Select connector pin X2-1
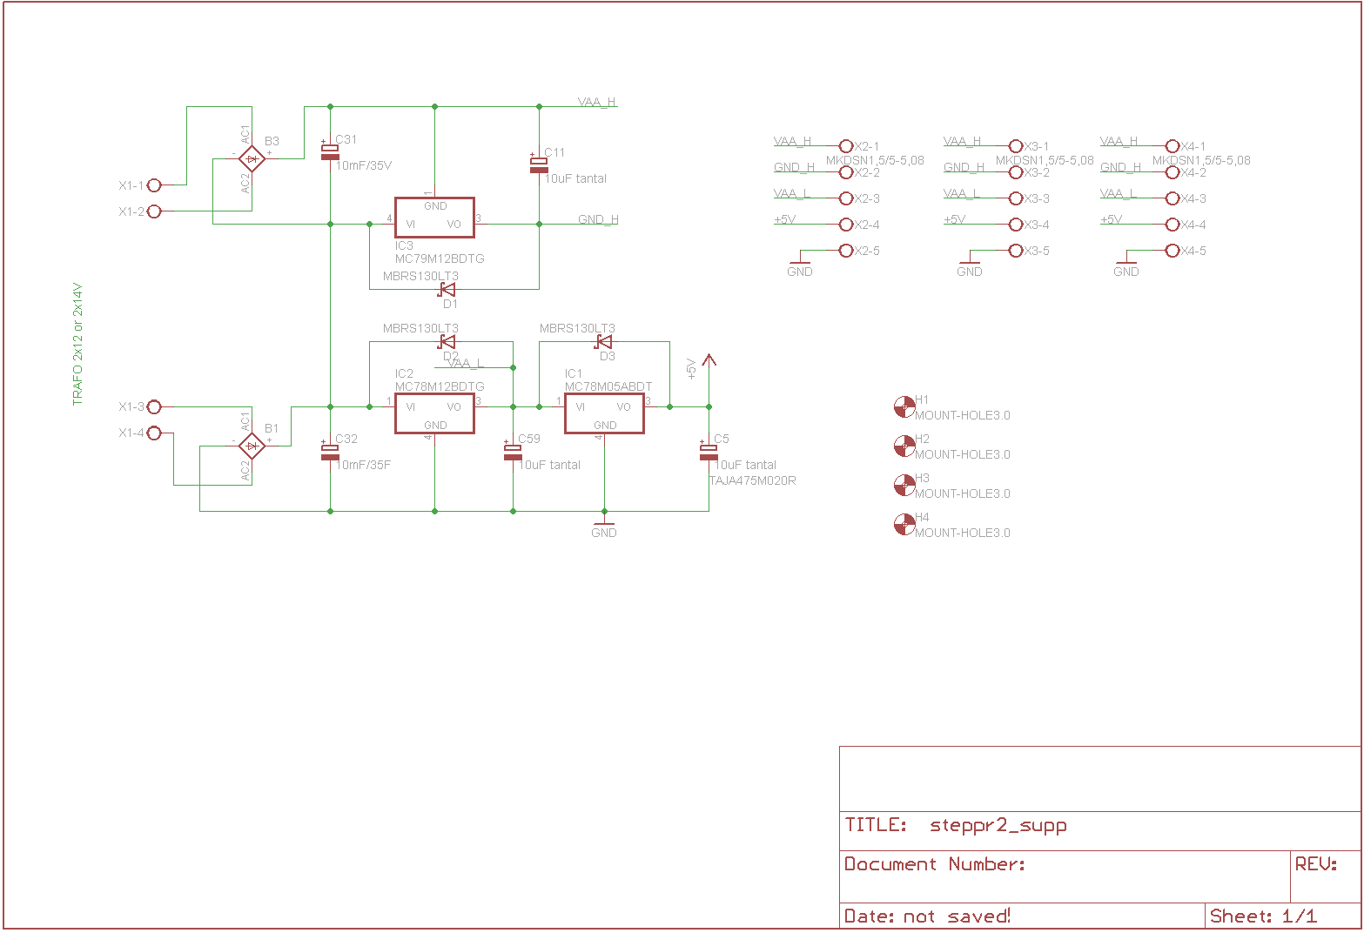The height and width of the screenshot is (933, 1364). 845,146
